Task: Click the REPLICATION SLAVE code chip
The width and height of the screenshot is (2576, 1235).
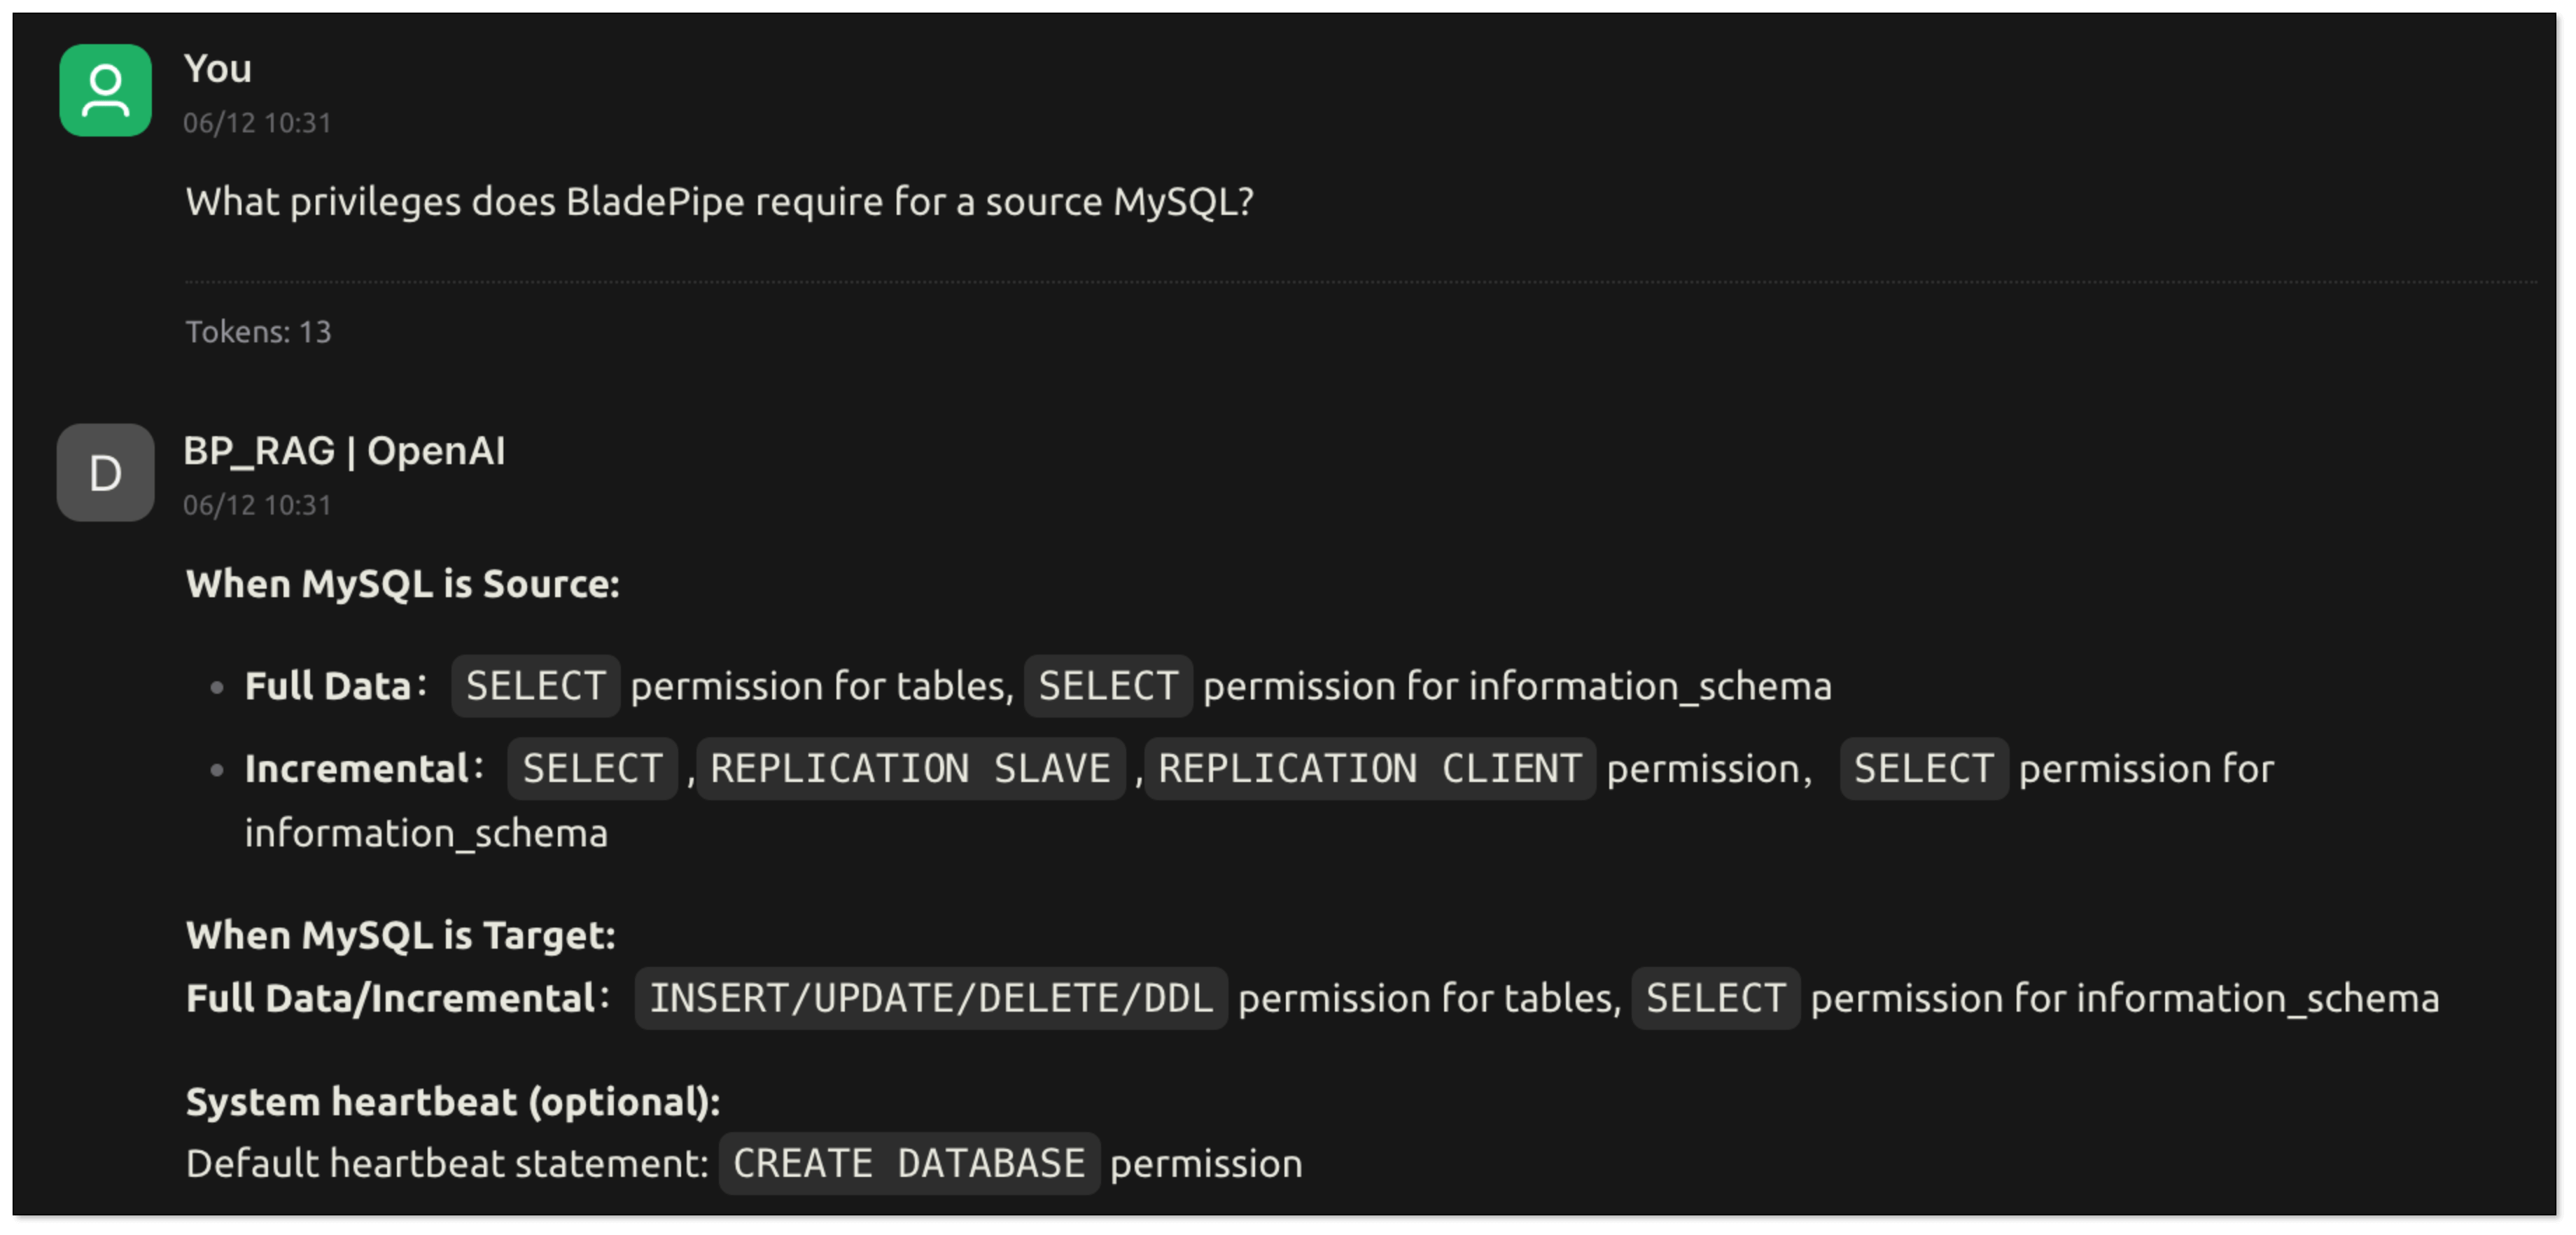Action: (x=910, y=768)
